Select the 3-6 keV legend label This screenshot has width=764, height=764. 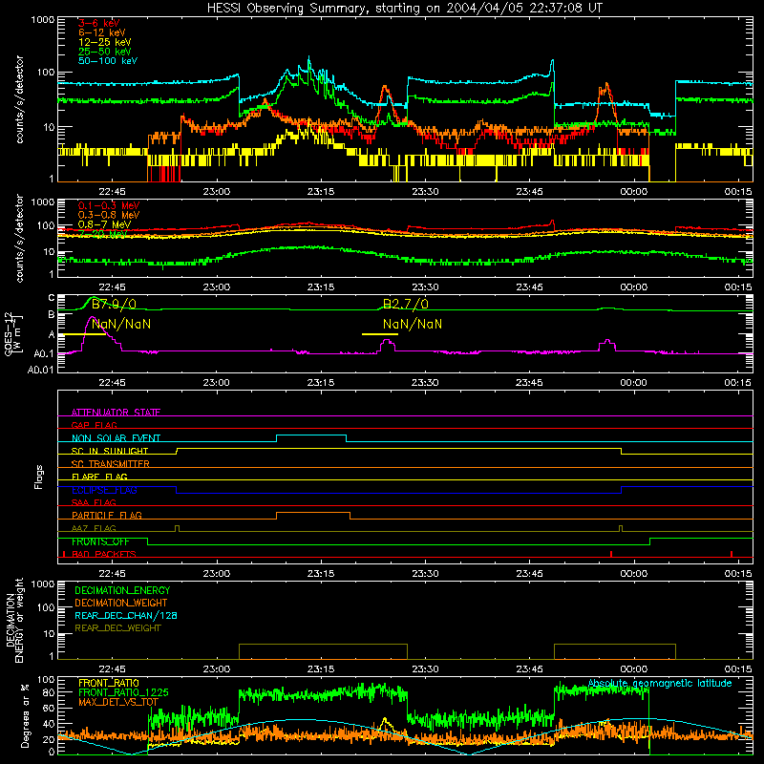pos(99,23)
